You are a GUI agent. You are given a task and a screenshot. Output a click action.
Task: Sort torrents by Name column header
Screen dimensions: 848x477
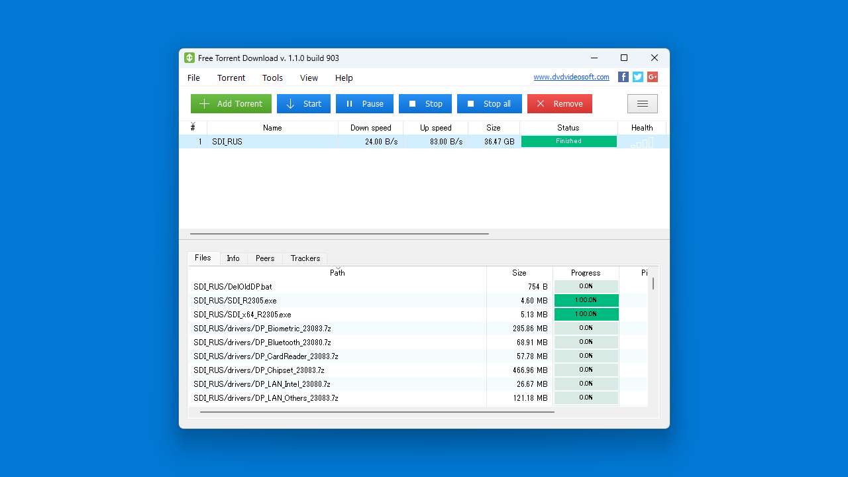coord(272,128)
